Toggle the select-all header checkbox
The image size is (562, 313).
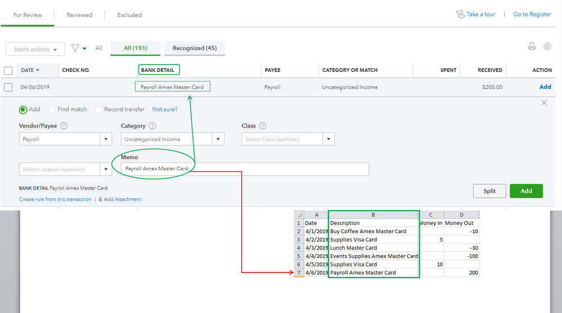[x=8, y=71]
